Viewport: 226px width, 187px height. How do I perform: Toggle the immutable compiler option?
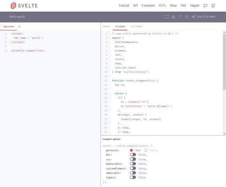(133, 173)
